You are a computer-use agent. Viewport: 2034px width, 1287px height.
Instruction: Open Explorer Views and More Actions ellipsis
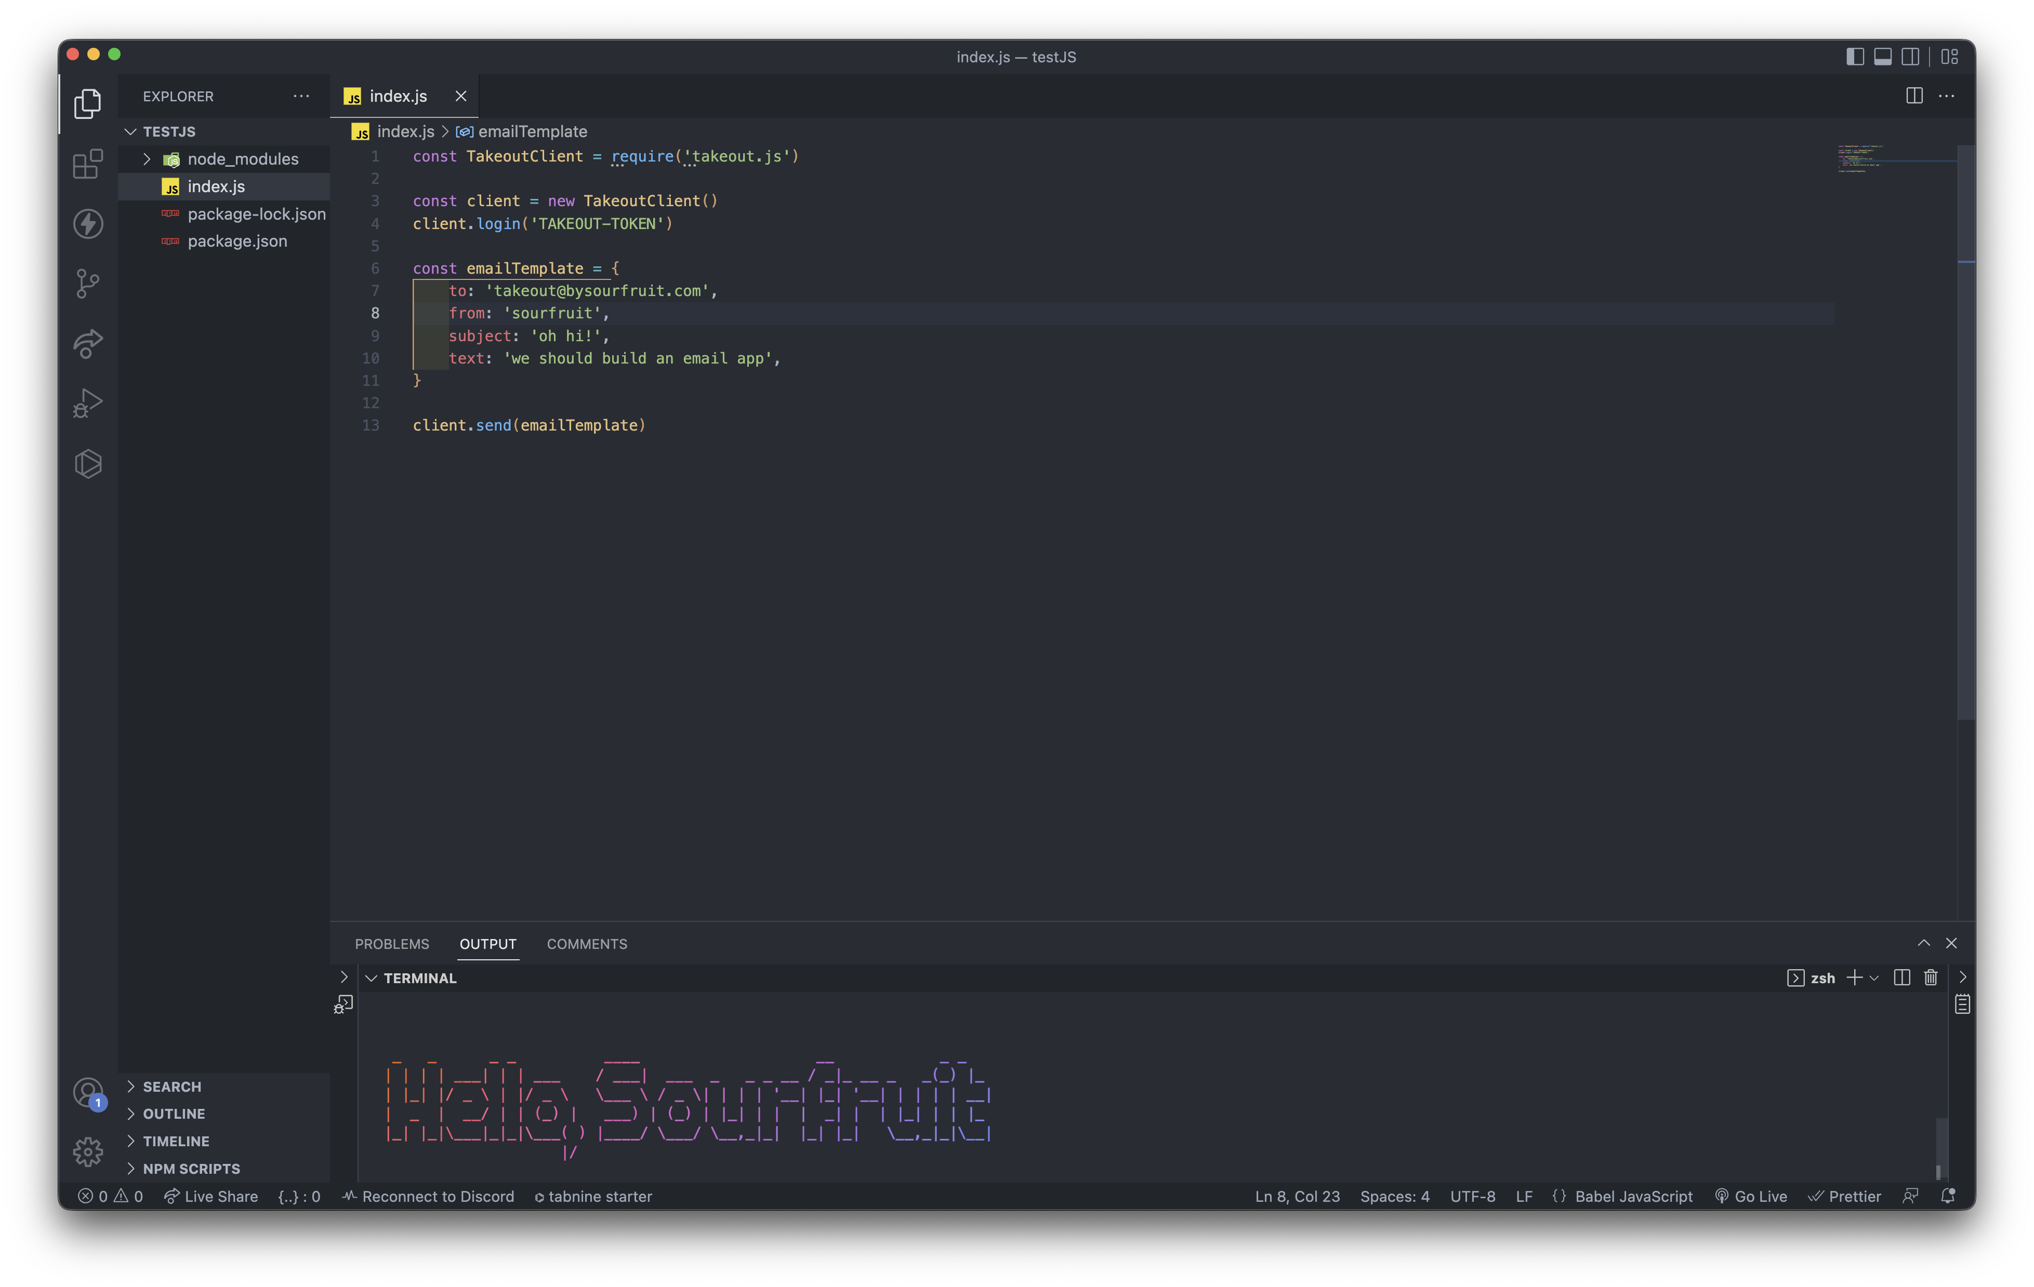click(x=301, y=96)
